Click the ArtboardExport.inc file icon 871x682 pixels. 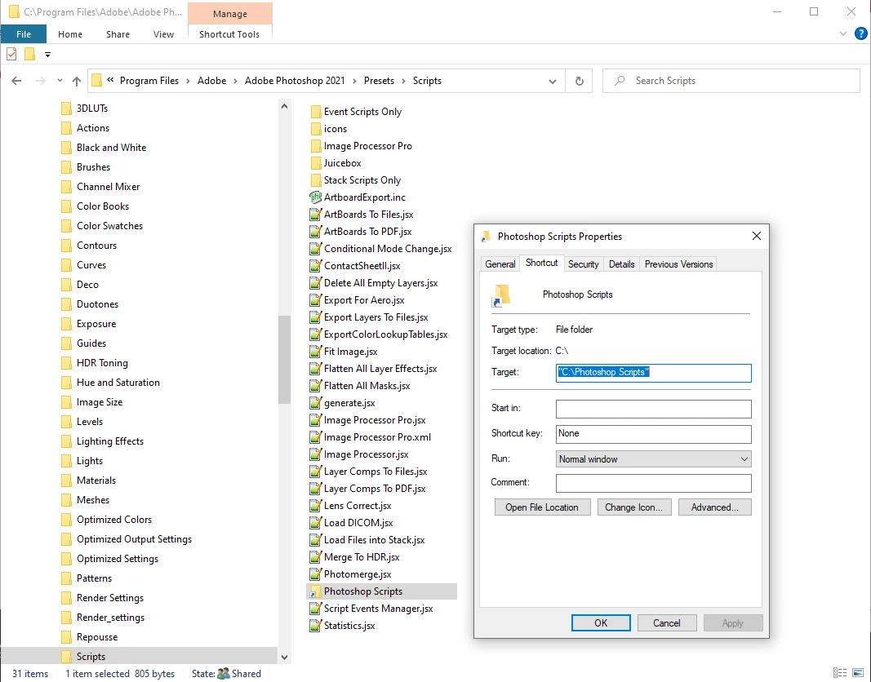pyautogui.click(x=315, y=197)
